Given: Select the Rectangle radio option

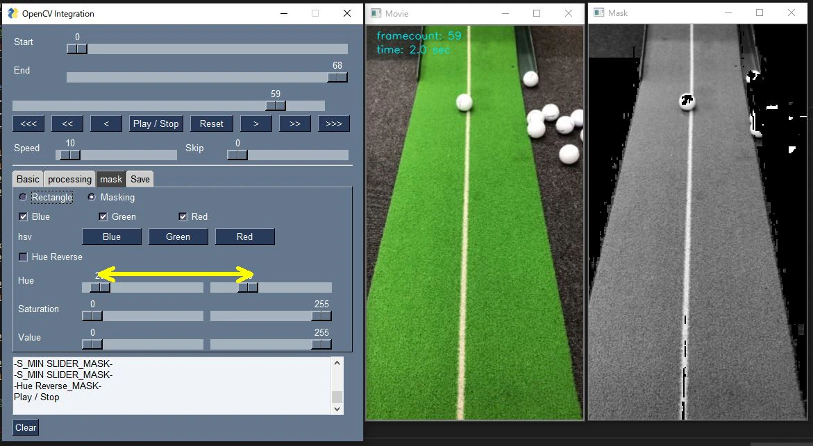Looking at the screenshot, I should (23, 198).
